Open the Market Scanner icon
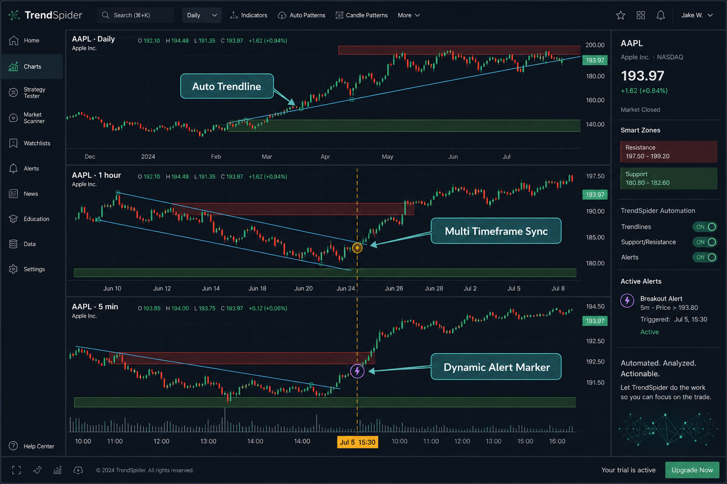 (x=14, y=118)
